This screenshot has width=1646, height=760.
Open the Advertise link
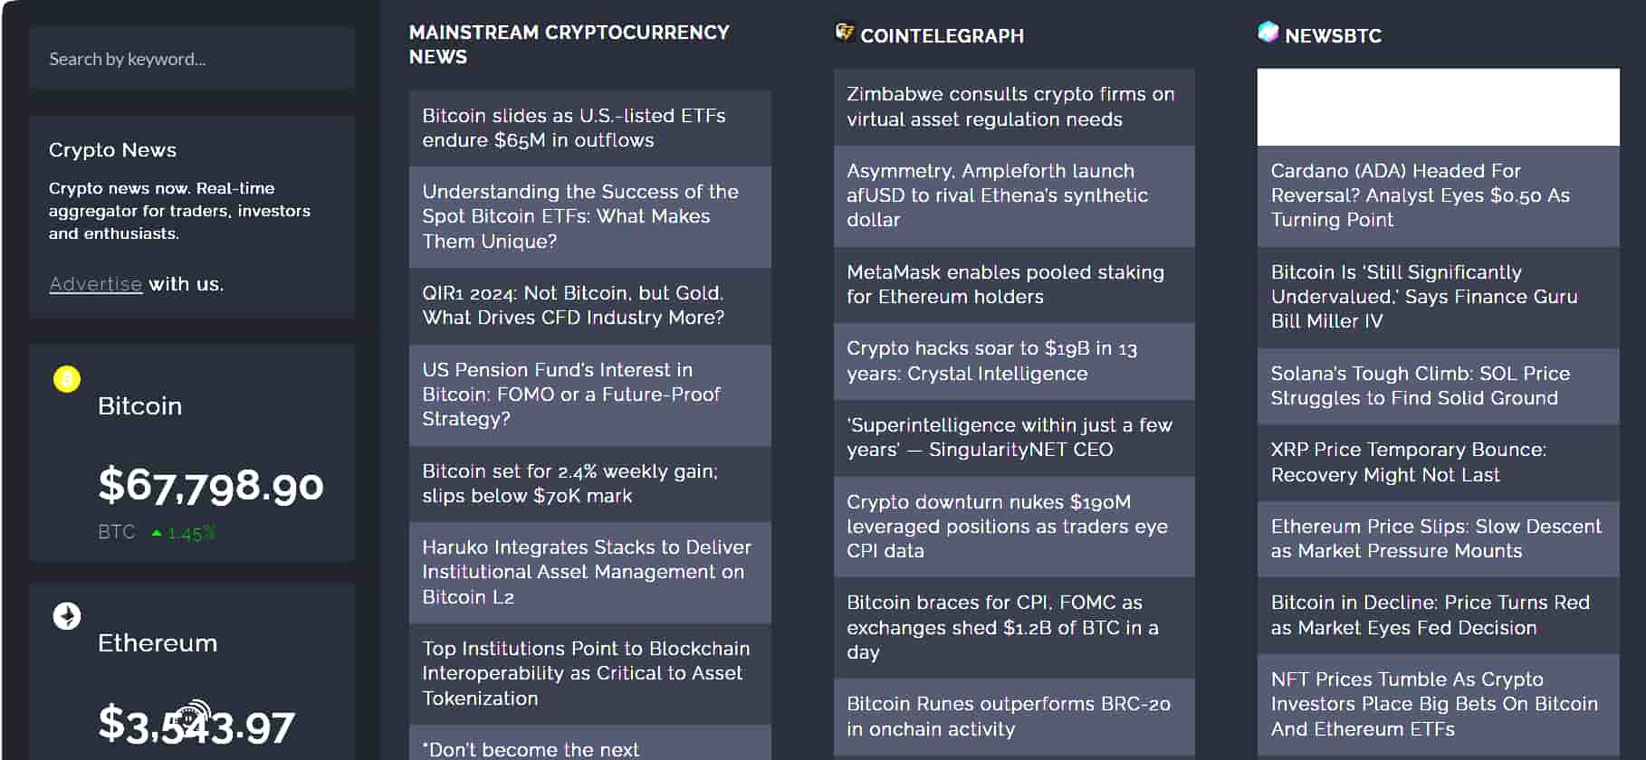click(x=95, y=284)
